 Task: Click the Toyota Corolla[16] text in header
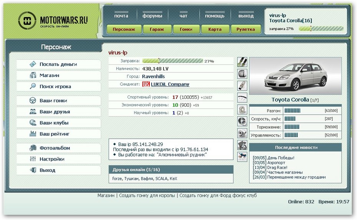tap(291, 21)
